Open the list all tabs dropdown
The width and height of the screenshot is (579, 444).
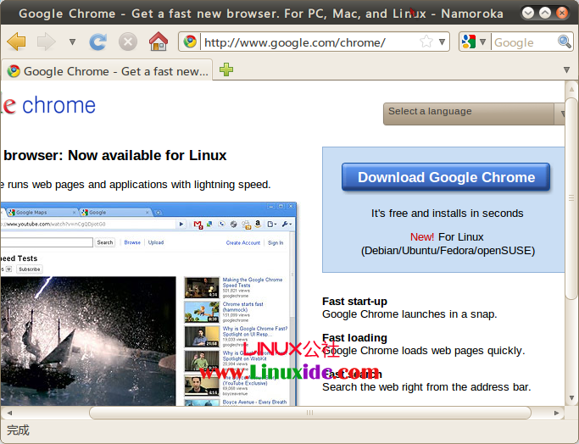coord(566,69)
